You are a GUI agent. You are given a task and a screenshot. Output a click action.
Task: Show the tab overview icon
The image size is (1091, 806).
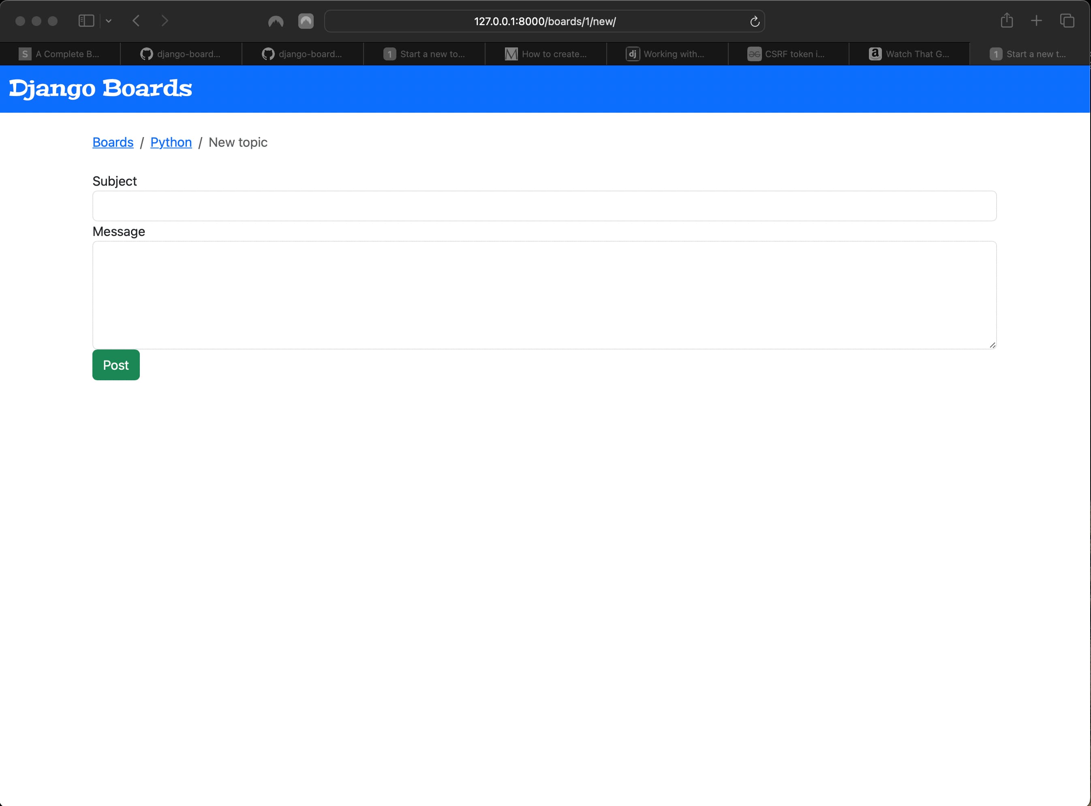(1067, 21)
